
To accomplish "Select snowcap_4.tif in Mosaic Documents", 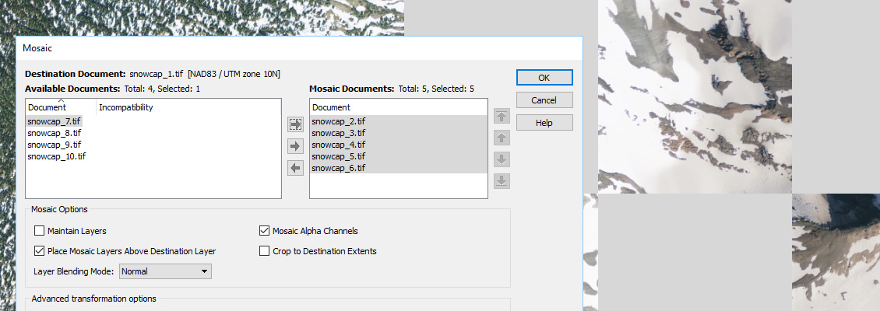I will (399, 145).
